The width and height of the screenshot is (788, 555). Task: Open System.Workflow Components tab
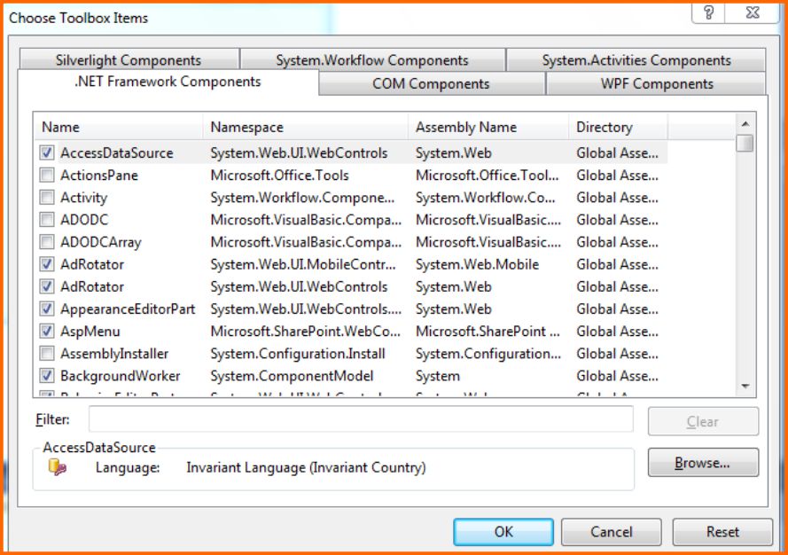[372, 59]
